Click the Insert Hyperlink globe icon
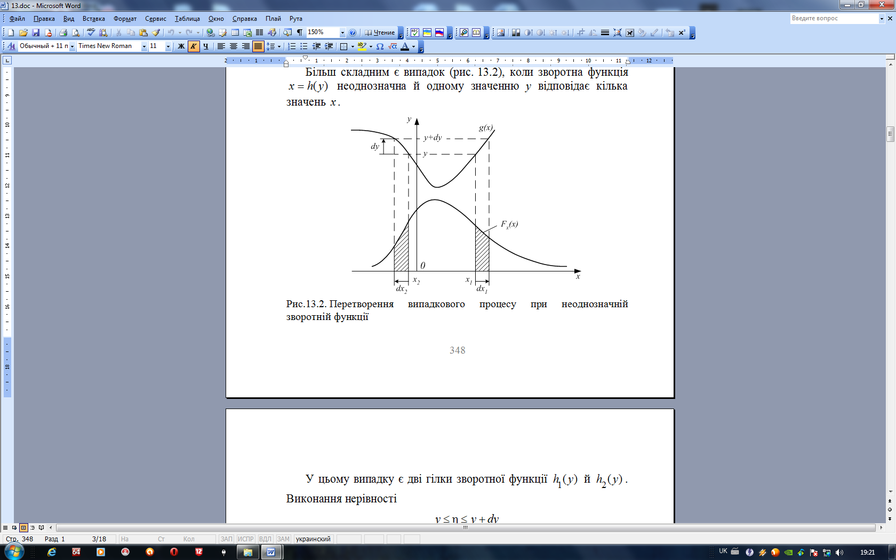The image size is (896, 560). coord(211,33)
